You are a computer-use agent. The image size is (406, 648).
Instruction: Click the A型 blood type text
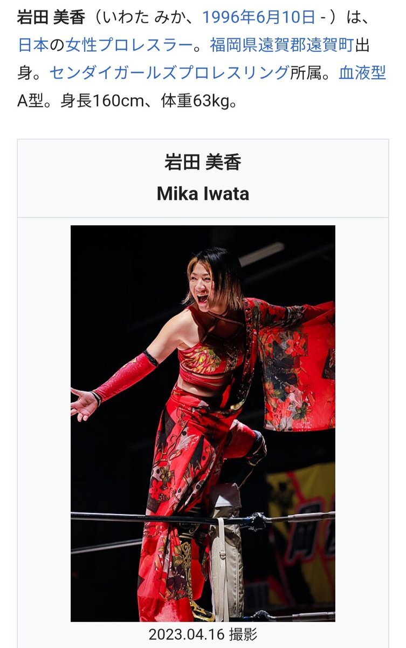(x=30, y=101)
